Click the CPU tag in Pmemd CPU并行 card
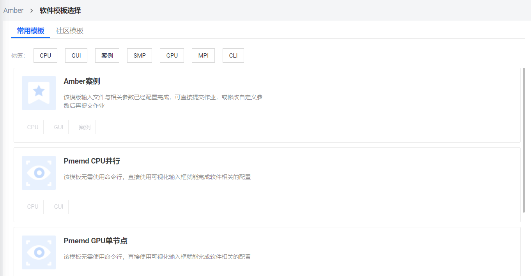 coord(33,207)
